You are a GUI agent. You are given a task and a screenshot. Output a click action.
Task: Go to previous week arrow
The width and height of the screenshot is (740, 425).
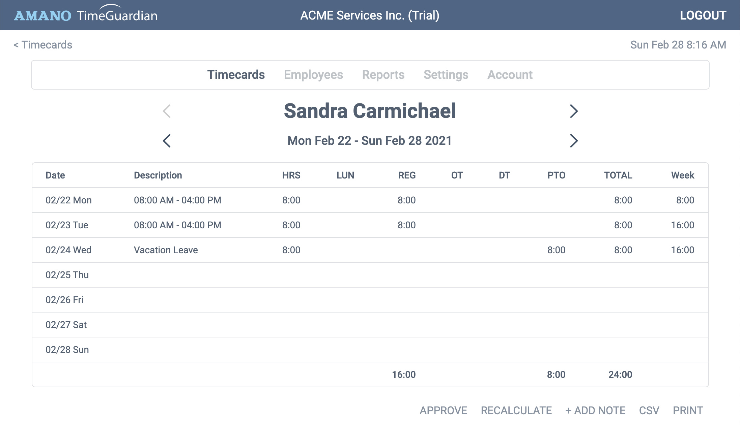[167, 141]
